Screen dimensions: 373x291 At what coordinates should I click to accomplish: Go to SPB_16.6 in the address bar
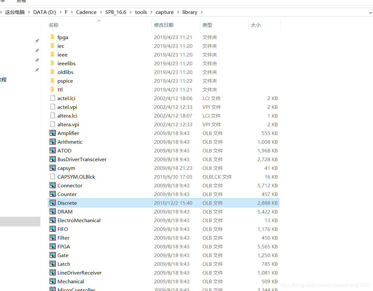(x=116, y=12)
